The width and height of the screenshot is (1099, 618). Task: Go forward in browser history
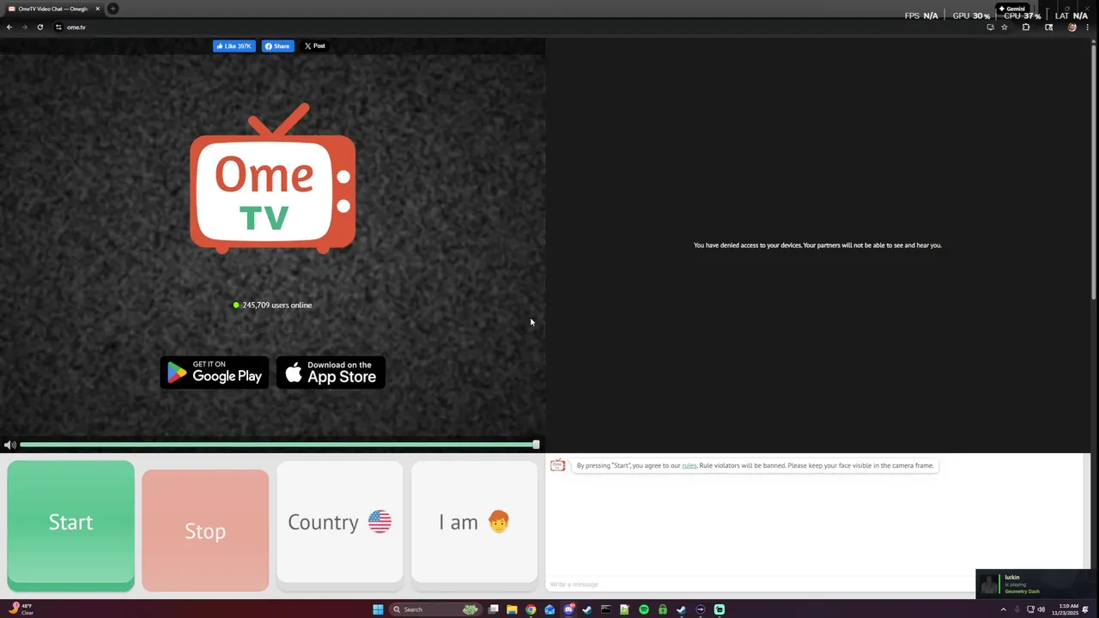point(24,27)
